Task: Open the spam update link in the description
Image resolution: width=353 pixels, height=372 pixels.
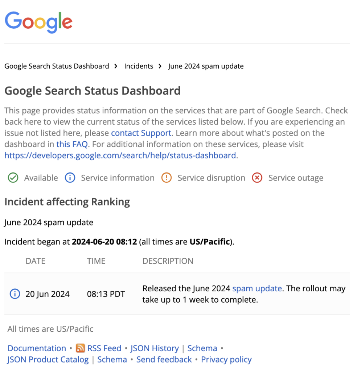Action: 257,288
